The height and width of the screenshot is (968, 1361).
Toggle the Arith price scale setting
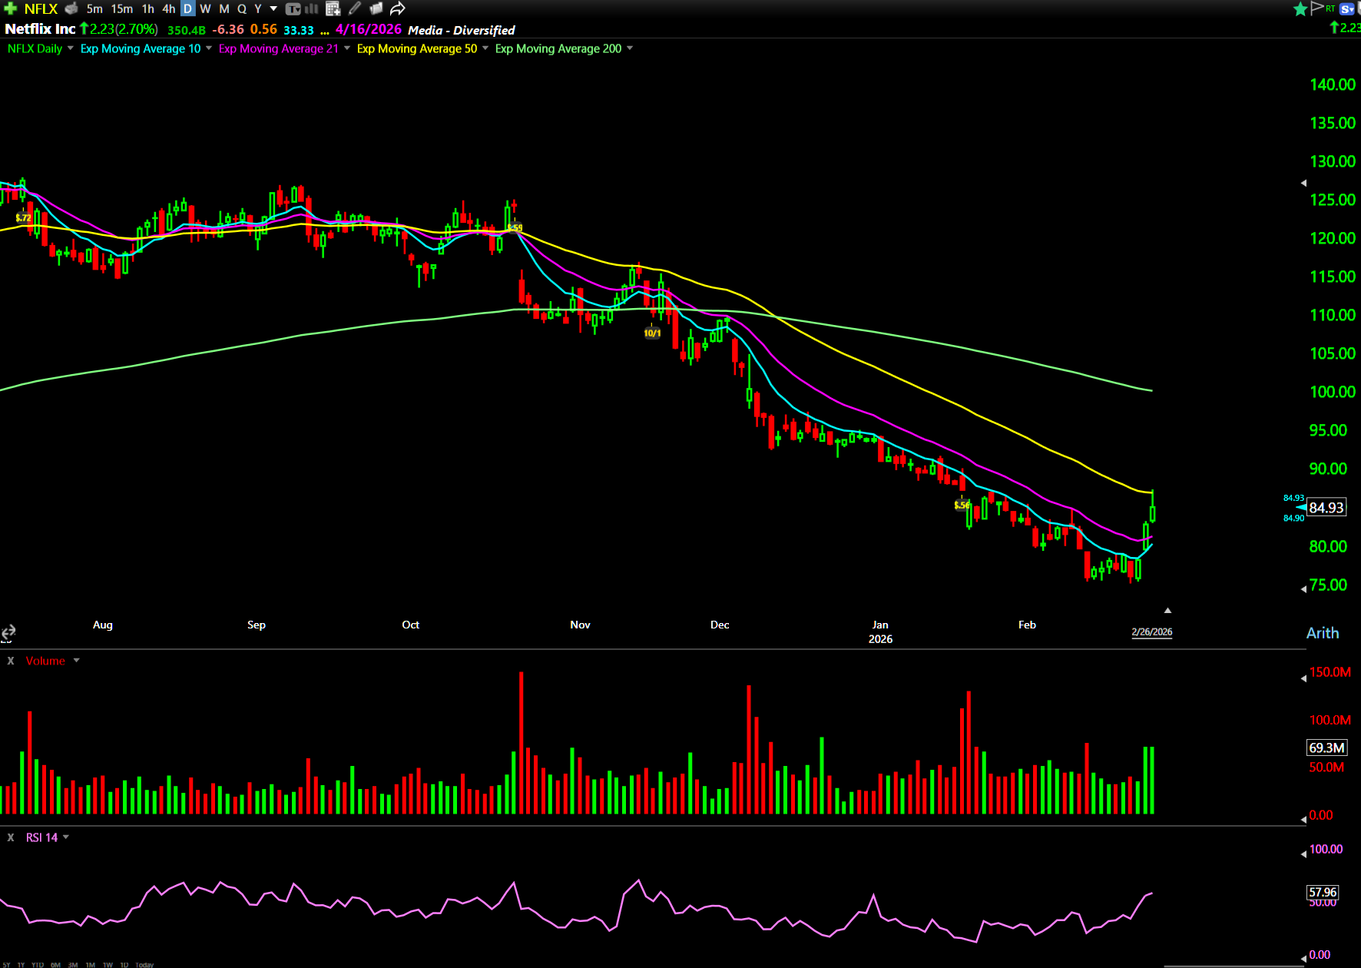(x=1322, y=633)
